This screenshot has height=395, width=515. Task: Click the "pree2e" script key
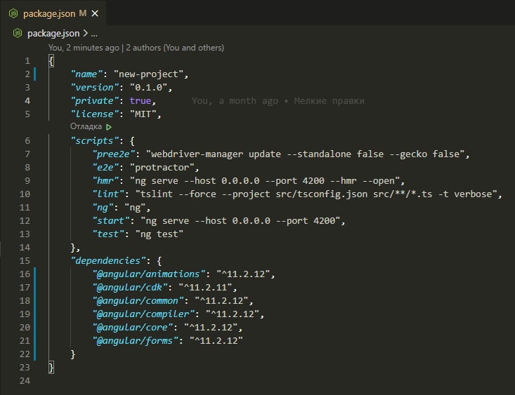coord(114,154)
